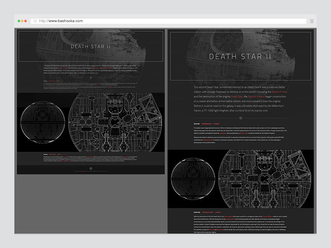Click the yellow window dot

[22, 21]
